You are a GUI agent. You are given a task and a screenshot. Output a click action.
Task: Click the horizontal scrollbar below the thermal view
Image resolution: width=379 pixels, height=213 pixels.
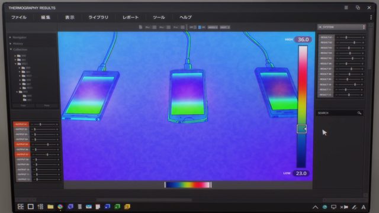tap(144, 200)
